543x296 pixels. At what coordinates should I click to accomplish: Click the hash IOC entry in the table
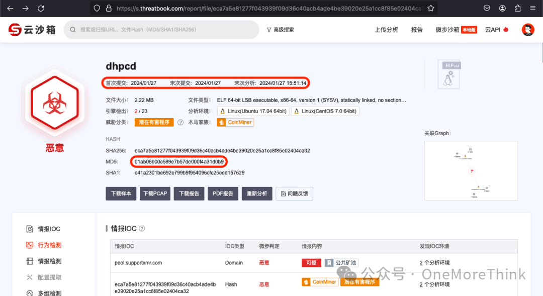click(x=165, y=287)
